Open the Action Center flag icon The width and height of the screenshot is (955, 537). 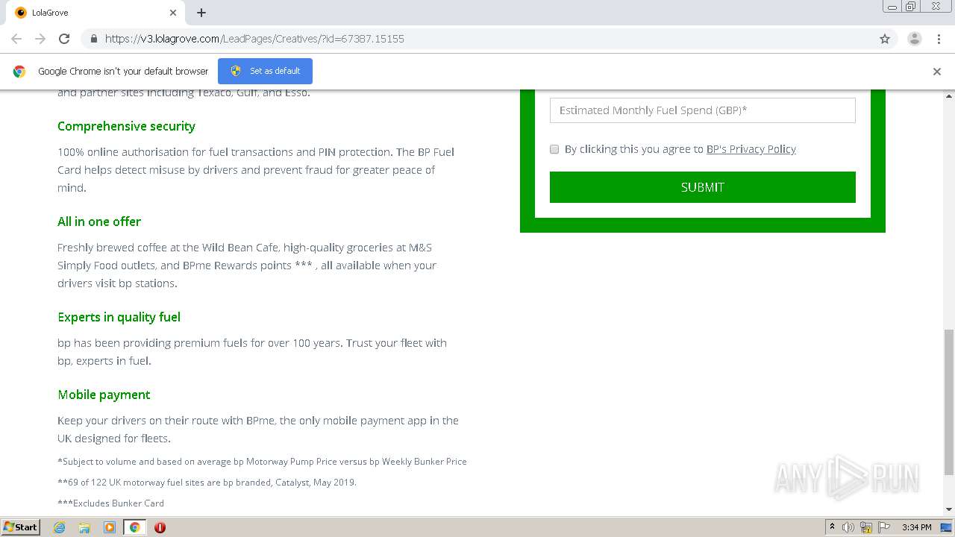884,527
